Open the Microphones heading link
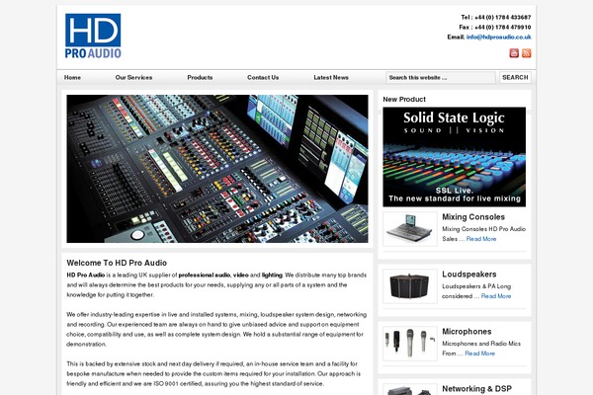593x395 pixels. [x=466, y=332]
